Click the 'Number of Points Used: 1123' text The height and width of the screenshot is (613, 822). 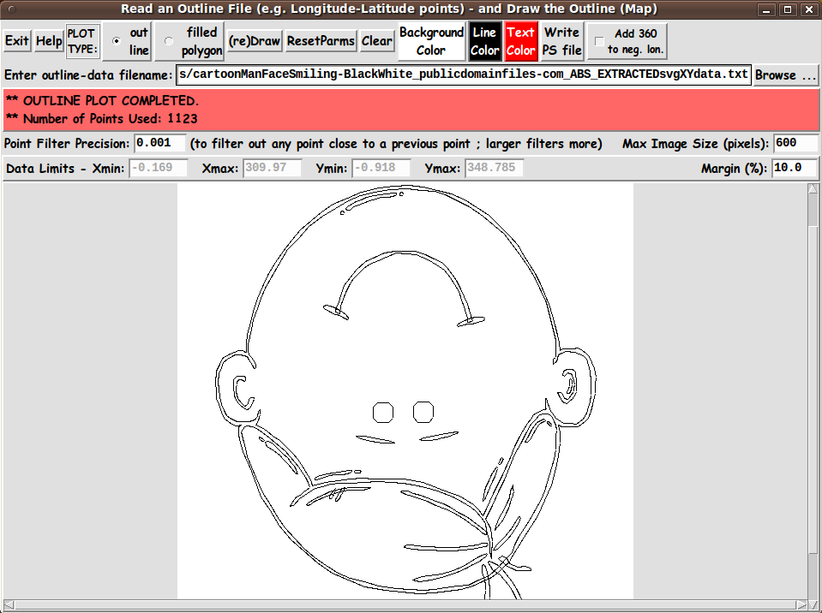(111, 118)
